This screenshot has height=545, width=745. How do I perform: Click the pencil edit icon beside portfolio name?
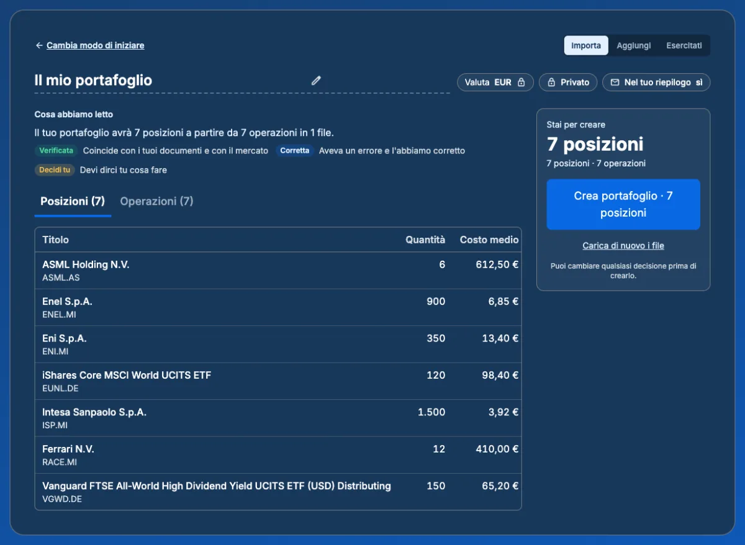pyautogui.click(x=316, y=80)
